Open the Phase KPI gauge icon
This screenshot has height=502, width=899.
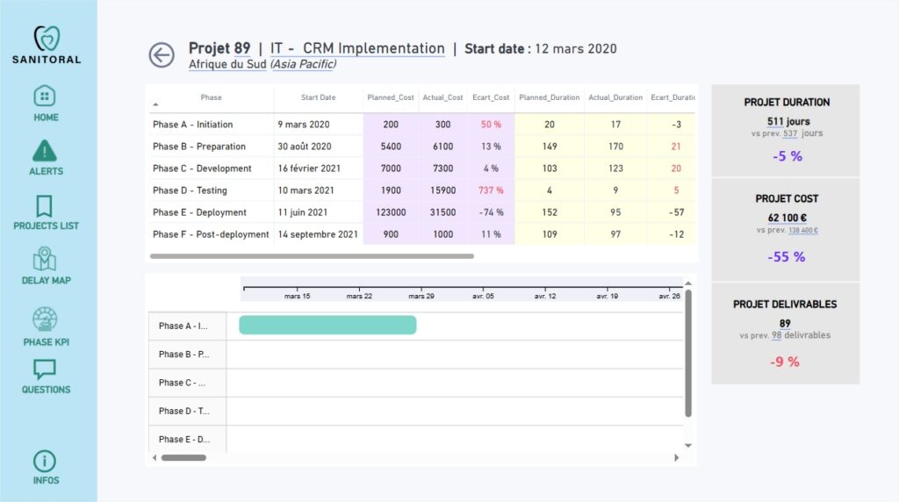point(45,319)
